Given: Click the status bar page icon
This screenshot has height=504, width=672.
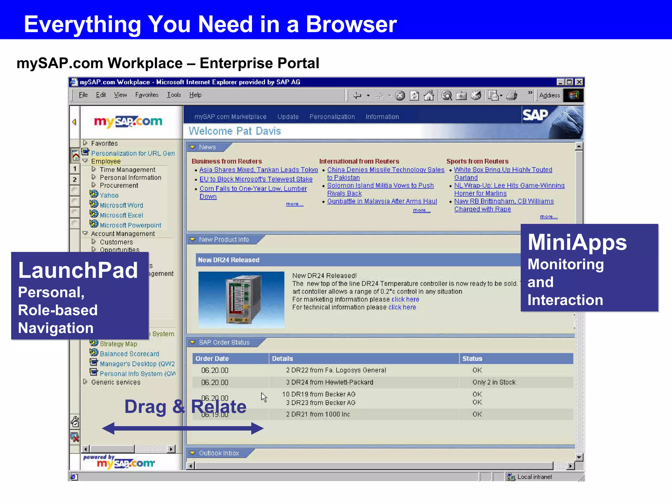Looking at the screenshot, I should (74, 477).
